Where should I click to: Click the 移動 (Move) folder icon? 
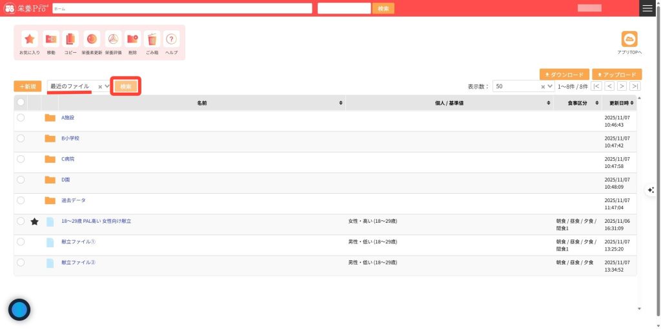point(51,39)
